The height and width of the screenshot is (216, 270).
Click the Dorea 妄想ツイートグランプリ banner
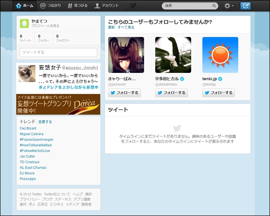pos(58,104)
